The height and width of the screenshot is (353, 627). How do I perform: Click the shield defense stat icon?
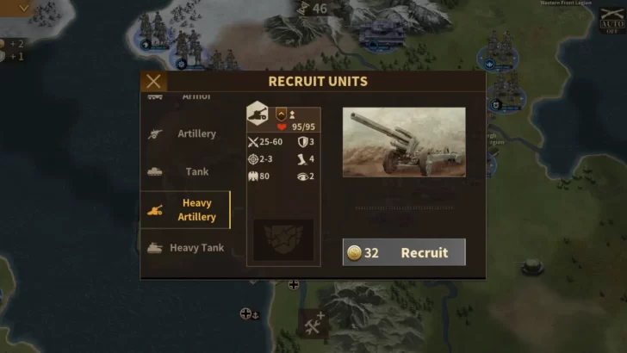tap(302, 142)
